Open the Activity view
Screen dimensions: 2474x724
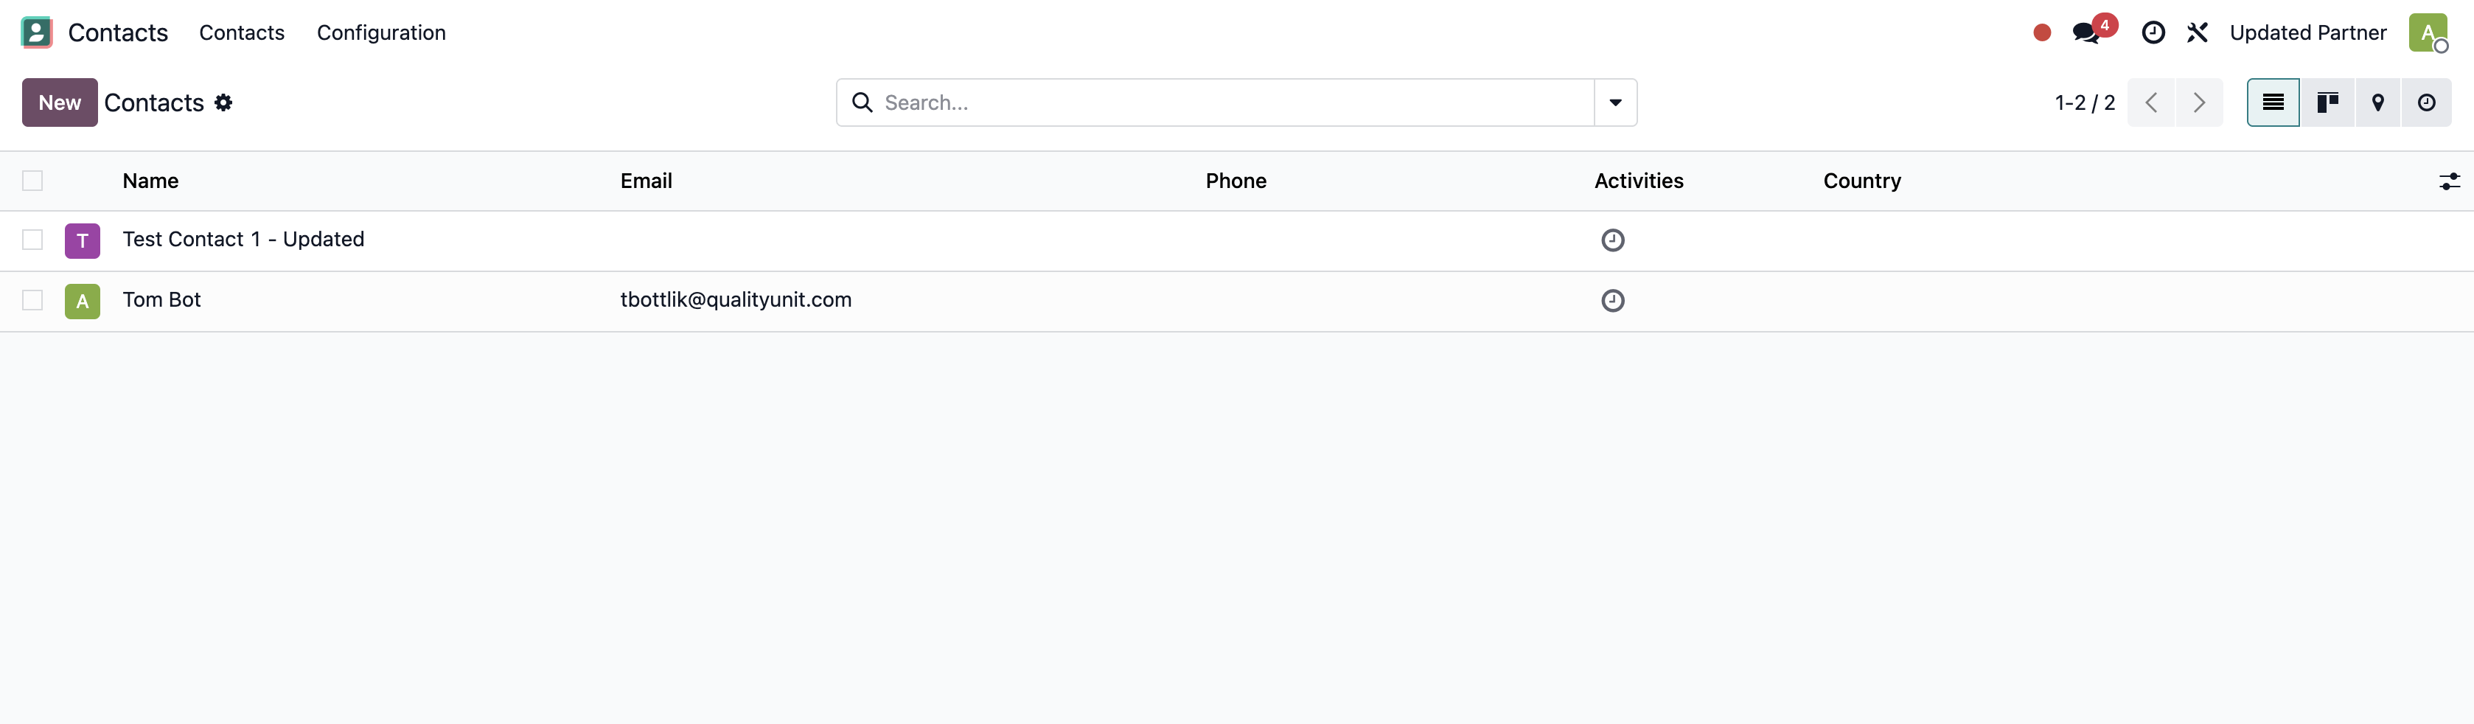pos(2428,102)
